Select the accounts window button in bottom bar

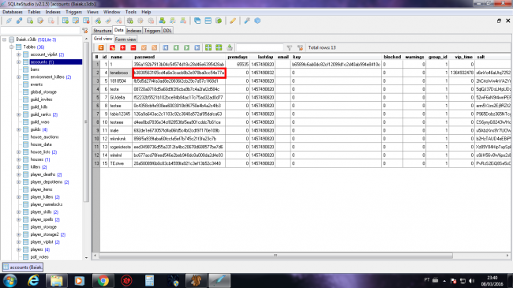pos(23,267)
